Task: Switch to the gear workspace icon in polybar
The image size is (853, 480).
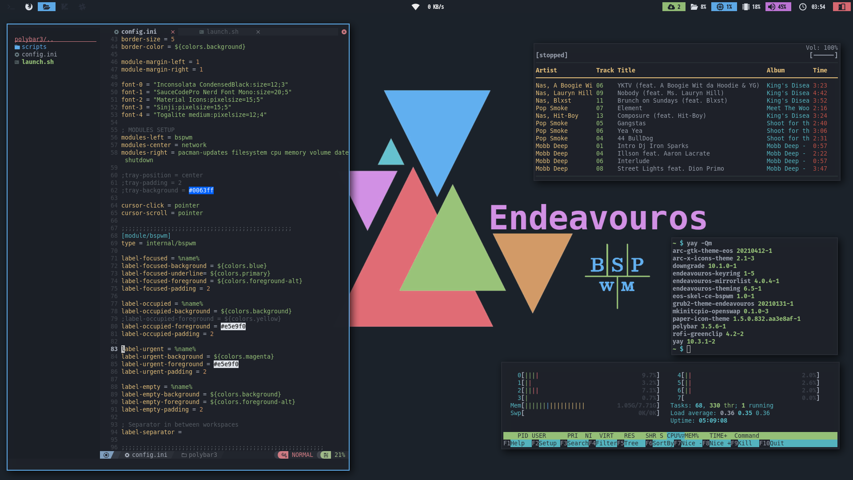Action: tap(82, 7)
